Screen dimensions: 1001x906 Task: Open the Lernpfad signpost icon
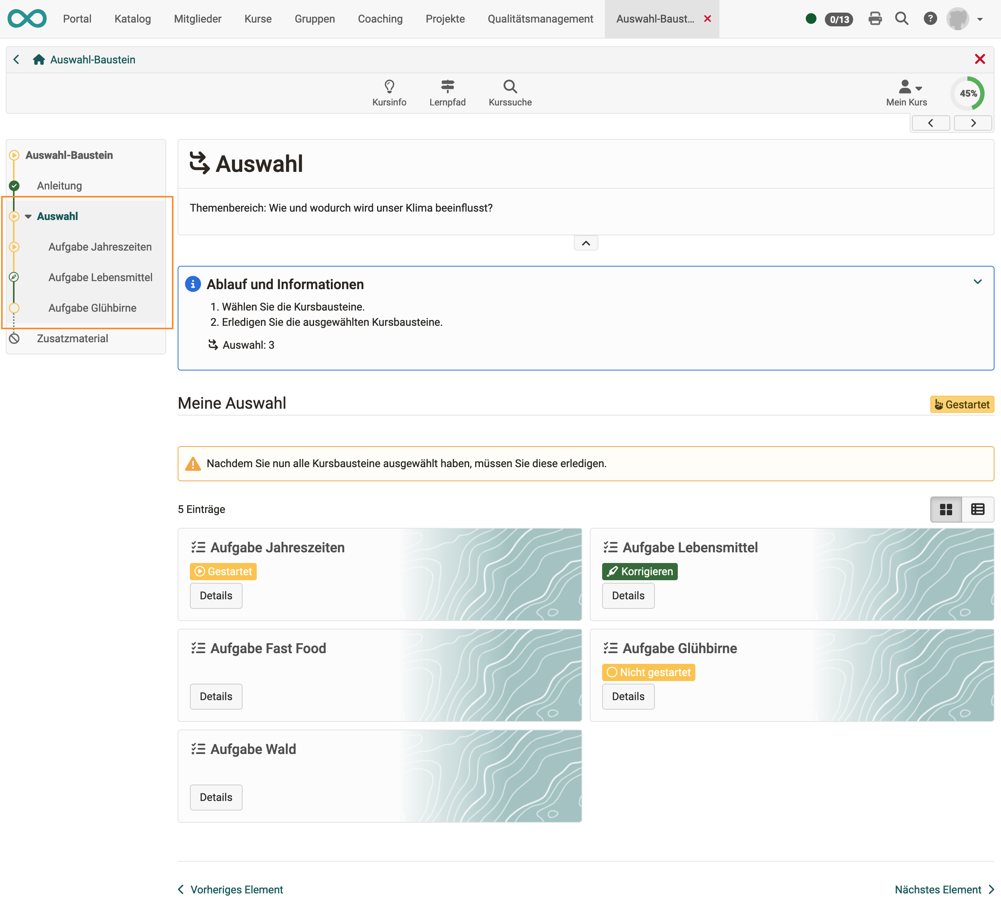click(x=447, y=87)
